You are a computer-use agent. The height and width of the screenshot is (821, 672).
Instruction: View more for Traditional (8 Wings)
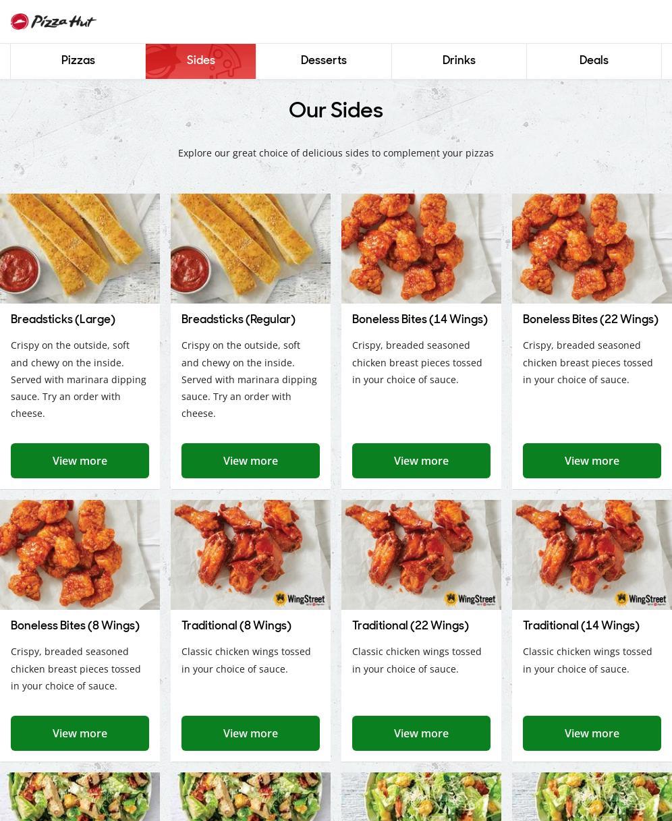(250, 733)
